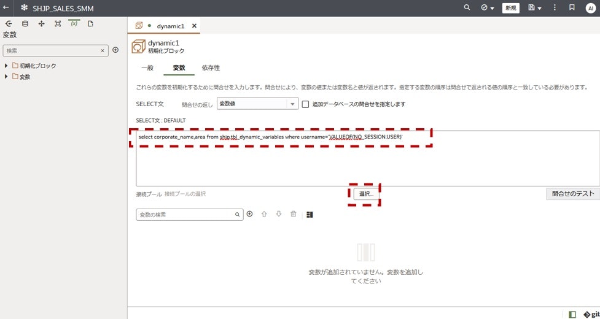Open the git panel at bottom right
This screenshot has width=600, height=319.
point(591,314)
